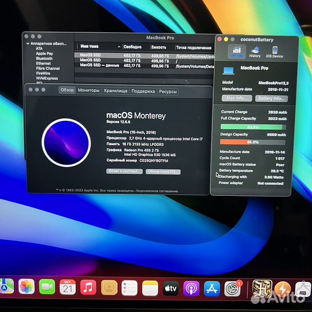Select Fibre Channel in the sidebar
This screenshot has height=312, width=312.
click(48, 68)
